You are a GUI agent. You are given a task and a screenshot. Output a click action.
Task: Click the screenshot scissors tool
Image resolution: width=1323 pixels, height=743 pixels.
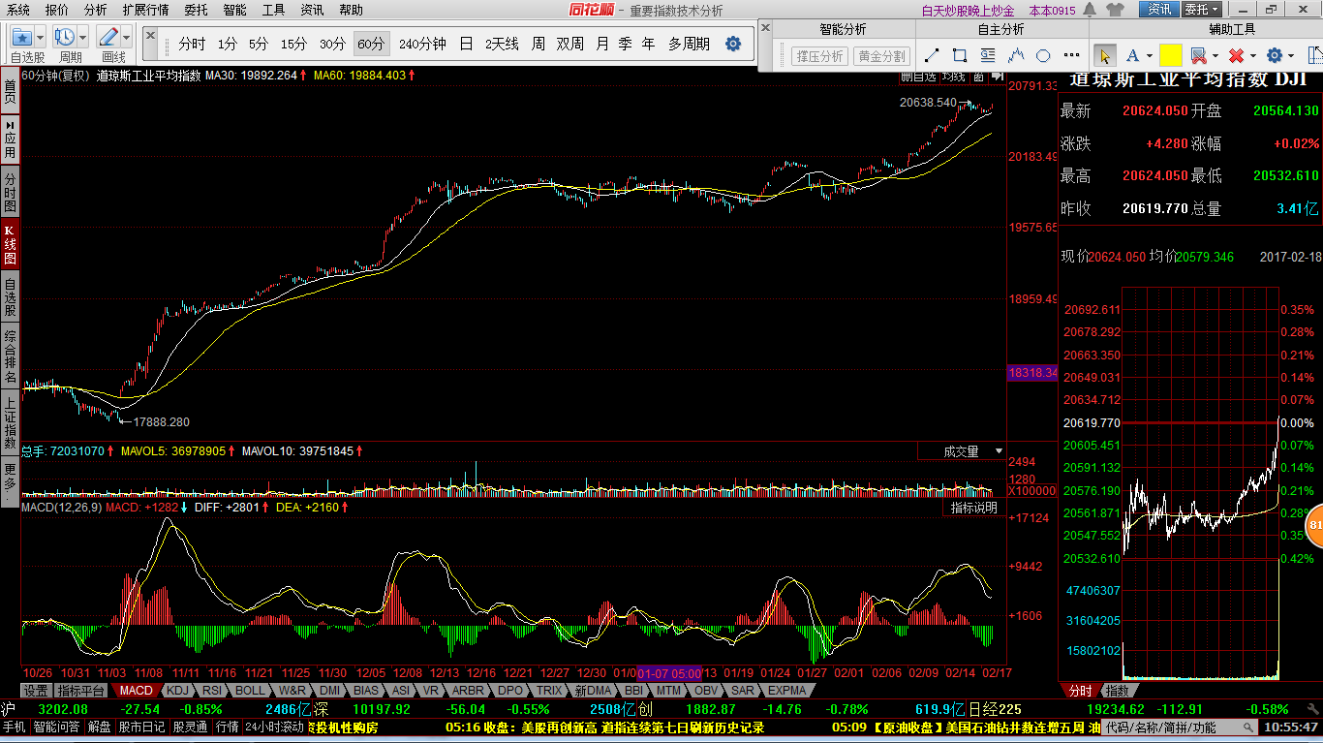point(1197,55)
